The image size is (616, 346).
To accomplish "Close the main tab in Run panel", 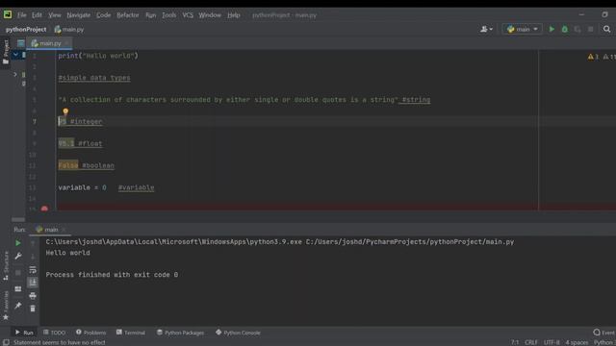I will pyautogui.click(x=64, y=230).
